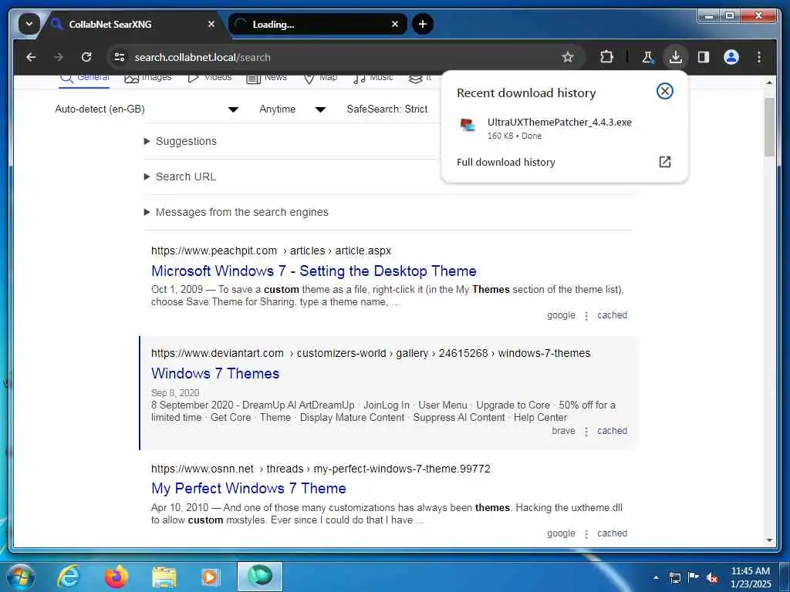The height and width of the screenshot is (592, 790).
Task: Select the General search category
Action: [x=85, y=78]
